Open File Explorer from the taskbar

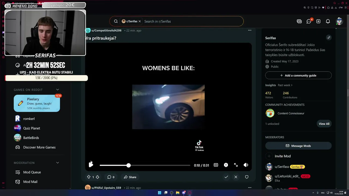[177, 193]
